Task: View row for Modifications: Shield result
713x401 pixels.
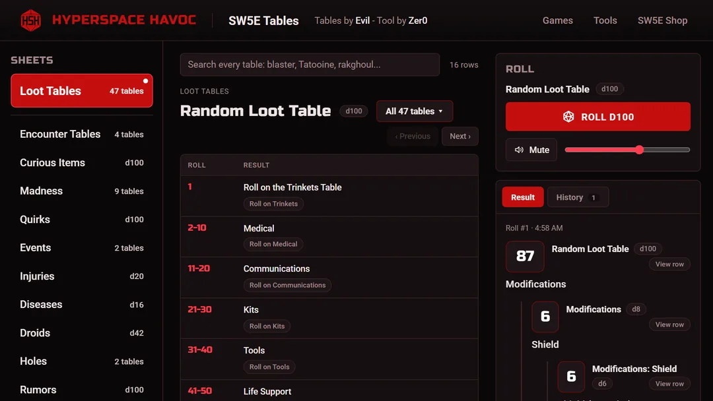Action: [669, 384]
